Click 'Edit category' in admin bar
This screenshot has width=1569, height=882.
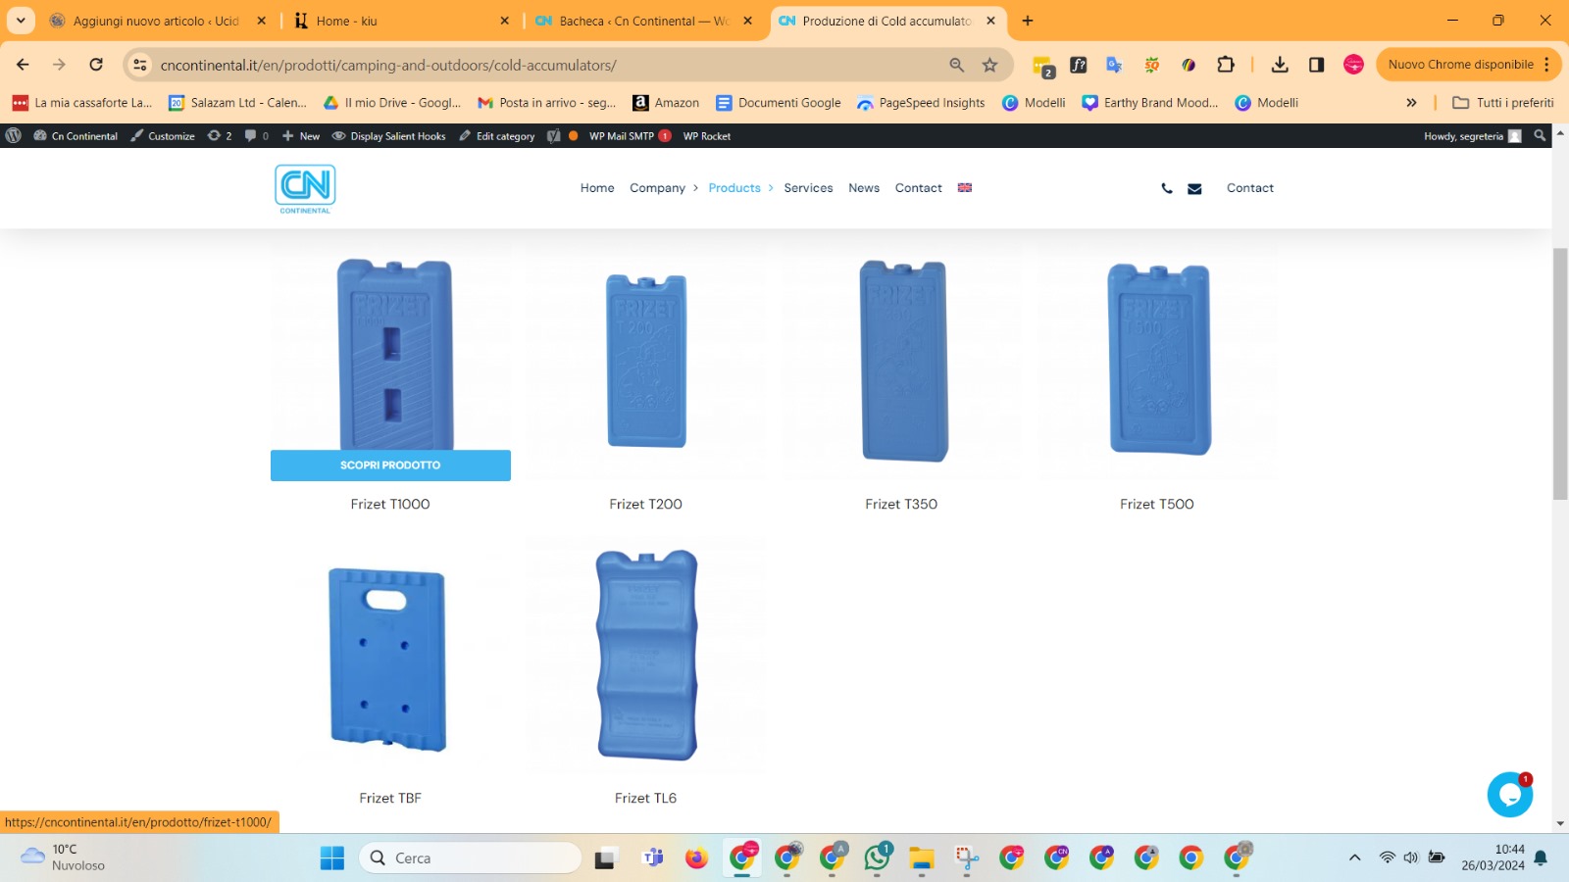[x=497, y=136]
